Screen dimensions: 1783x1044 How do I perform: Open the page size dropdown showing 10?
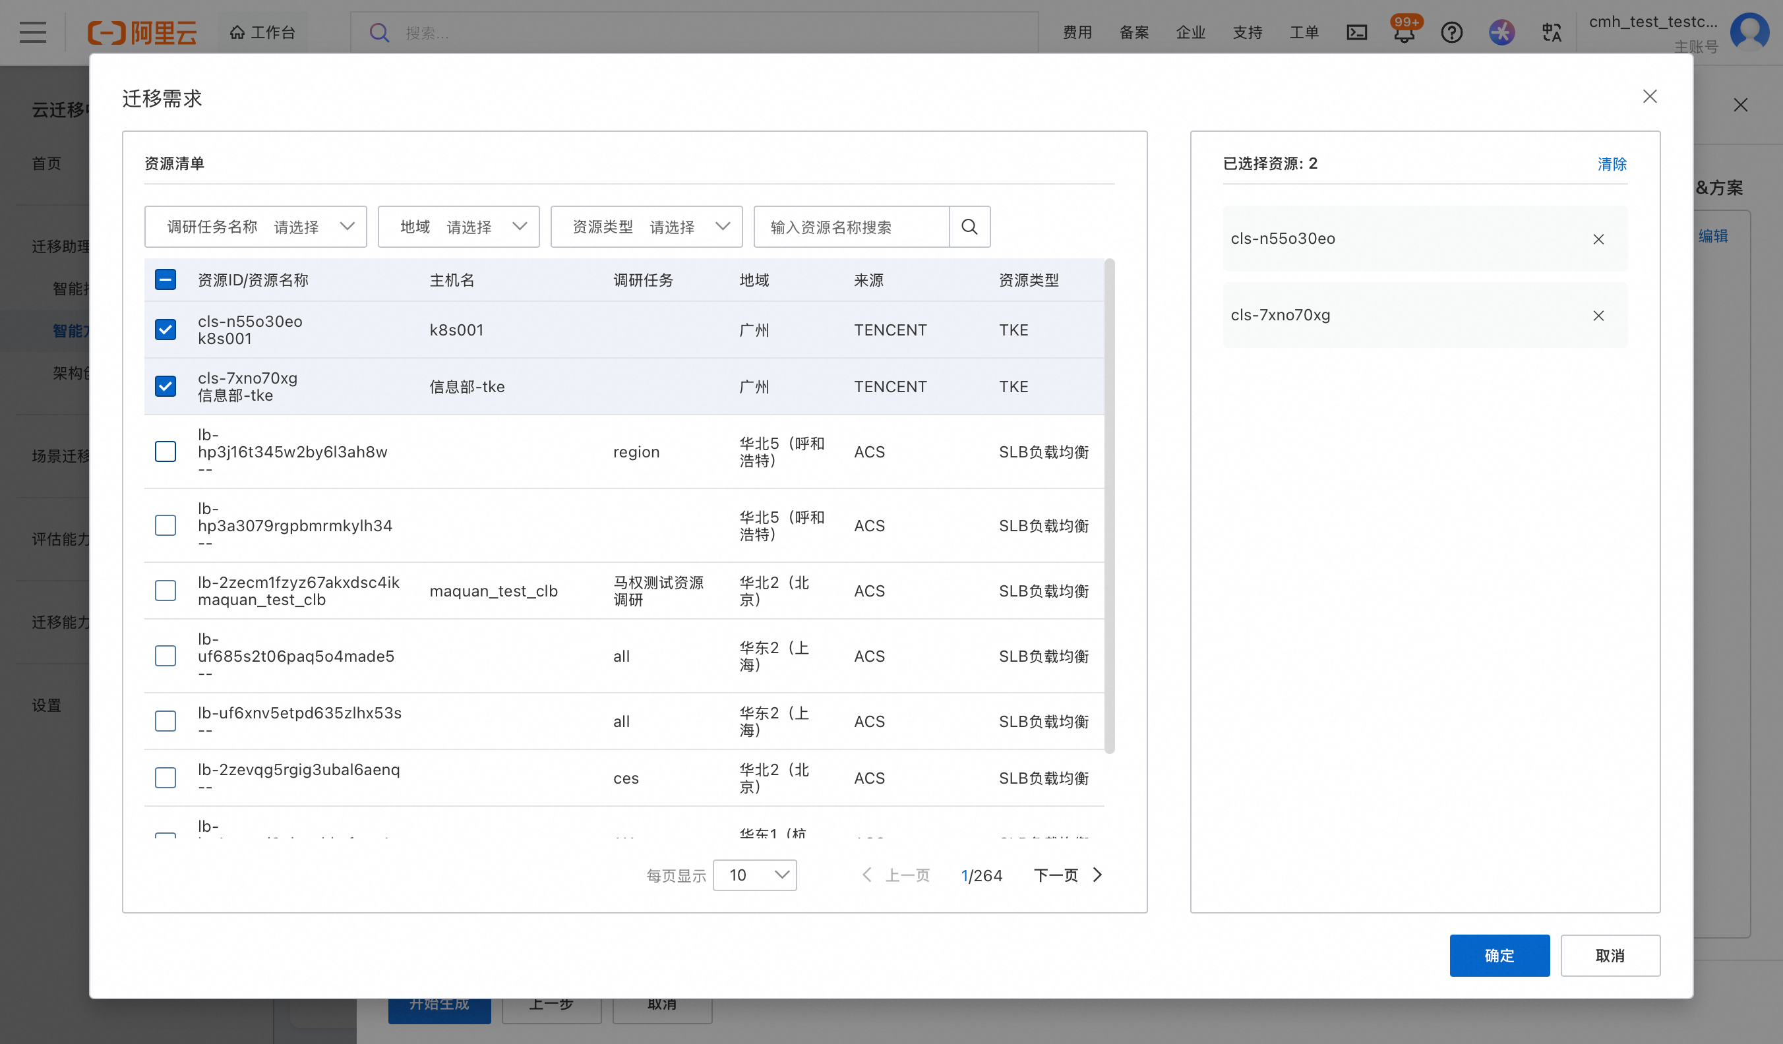click(x=754, y=875)
